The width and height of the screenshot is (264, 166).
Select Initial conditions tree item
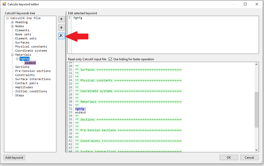point(31,91)
